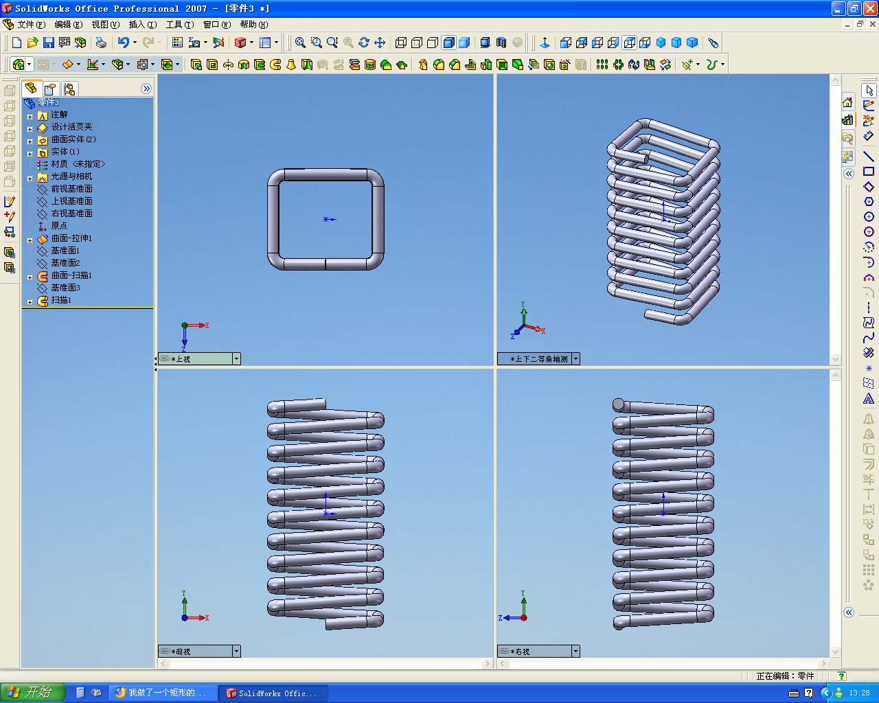Click the status bar help question mark

click(842, 676)
